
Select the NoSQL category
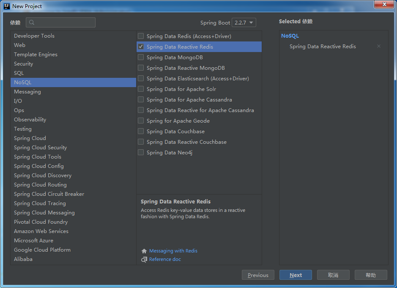pos(73,82)
